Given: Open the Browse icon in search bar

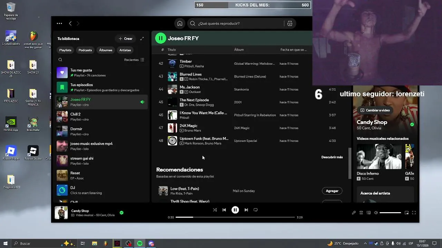Looking at the screenshot, I should (290, 23).
